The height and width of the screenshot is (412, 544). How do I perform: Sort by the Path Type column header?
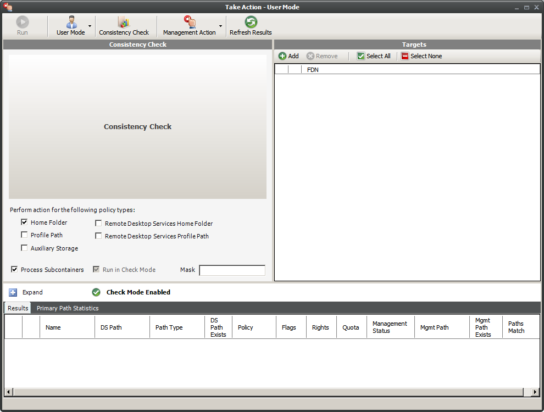pyautogui.click(x=177, y=327)
